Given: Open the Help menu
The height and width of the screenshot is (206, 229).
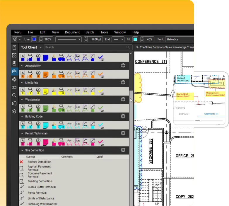Looking at the screenshot, I should coord(136,32).
